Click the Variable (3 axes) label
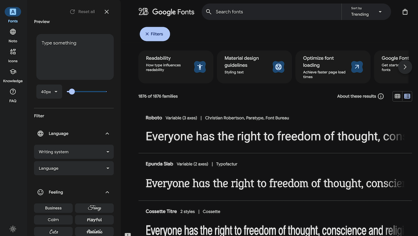Image resolution: width=418 pixels, height=236 pixels. (181, 118)
